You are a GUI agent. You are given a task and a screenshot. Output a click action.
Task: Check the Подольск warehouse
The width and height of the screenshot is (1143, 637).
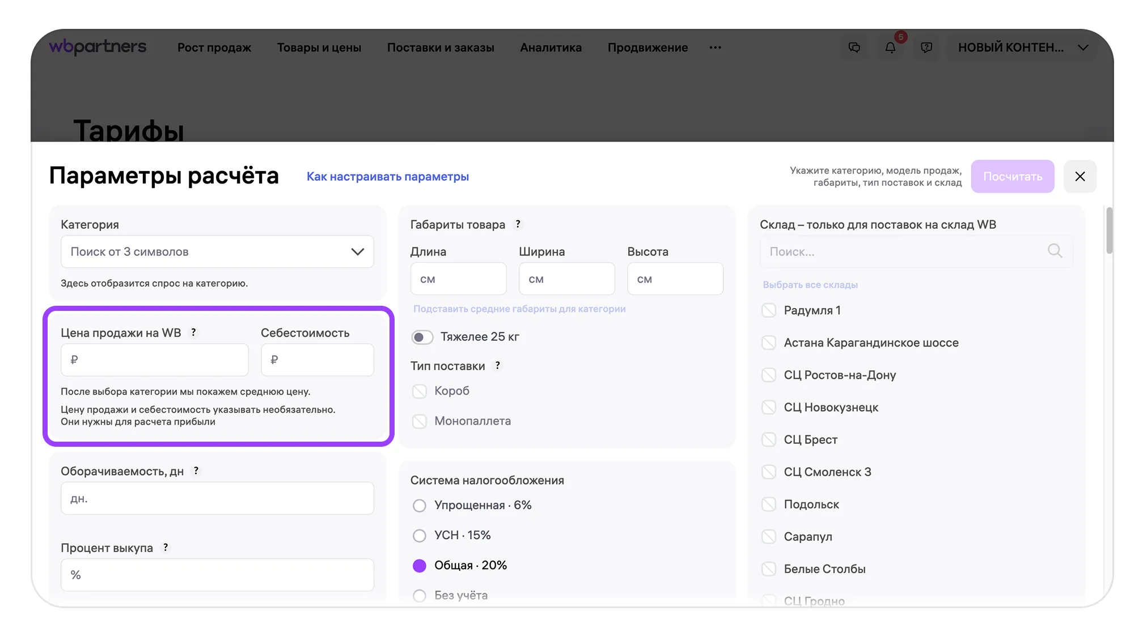(x=769, y=504)
